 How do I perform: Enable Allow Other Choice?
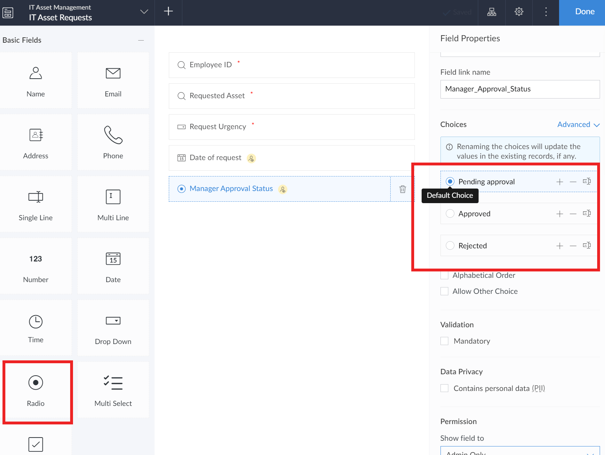[x=444, y=291]
